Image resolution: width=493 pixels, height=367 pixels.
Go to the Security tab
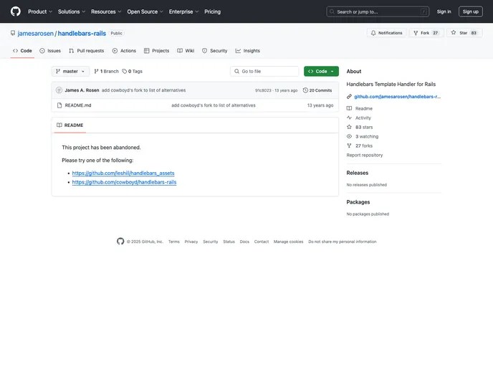[215, 51]
